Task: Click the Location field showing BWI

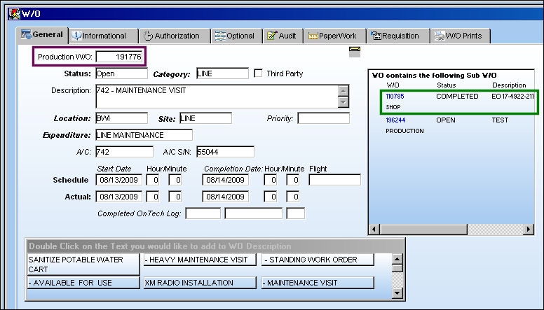Action: point(121,118)
